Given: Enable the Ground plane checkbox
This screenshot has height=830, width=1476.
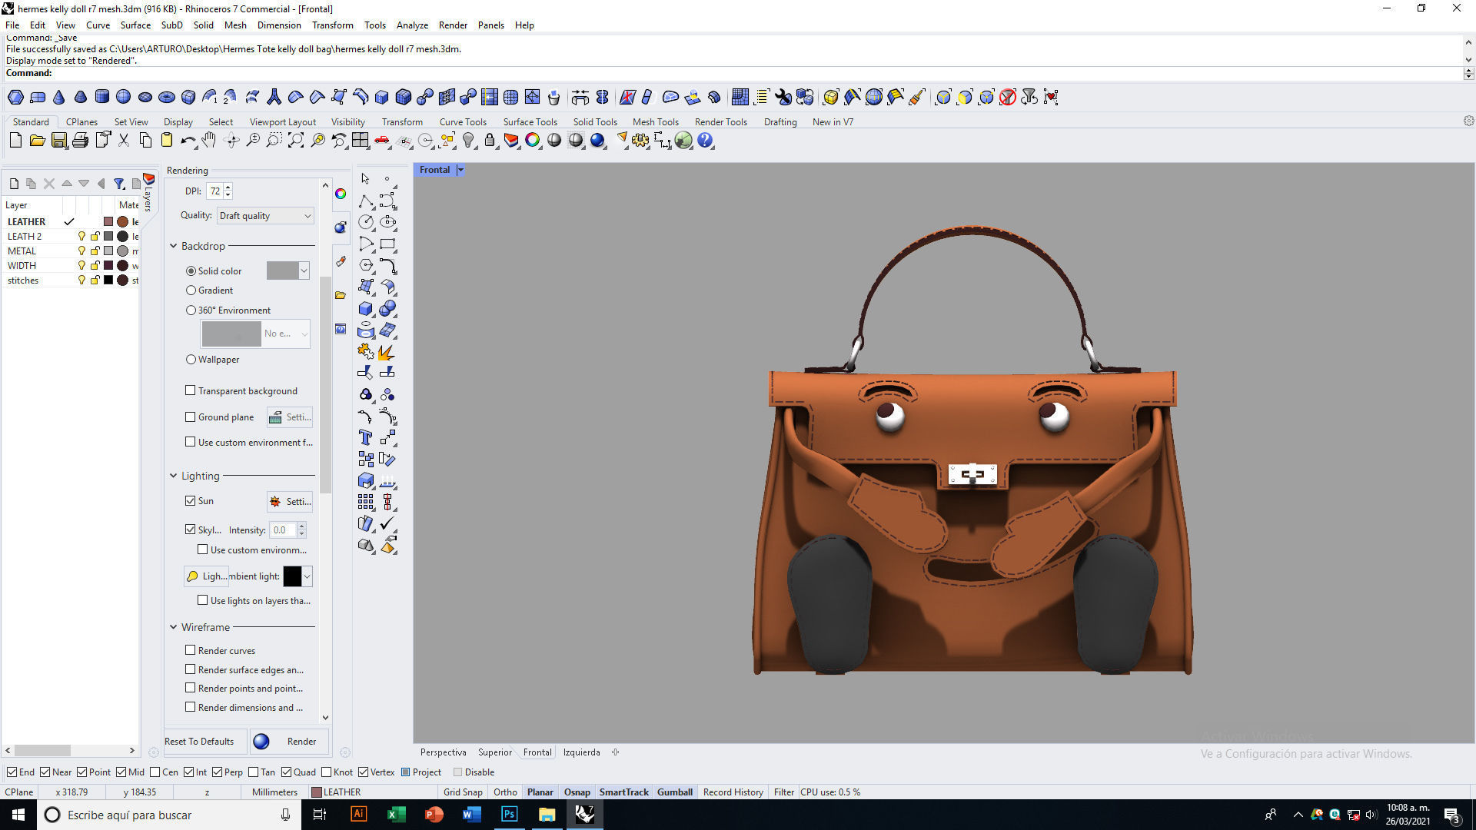Looking at the screenshot, I should pos(190,417).
